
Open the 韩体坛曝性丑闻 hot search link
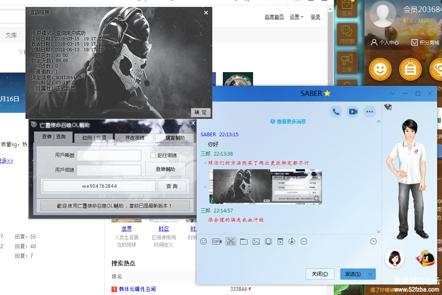click(x=137, y=289)
